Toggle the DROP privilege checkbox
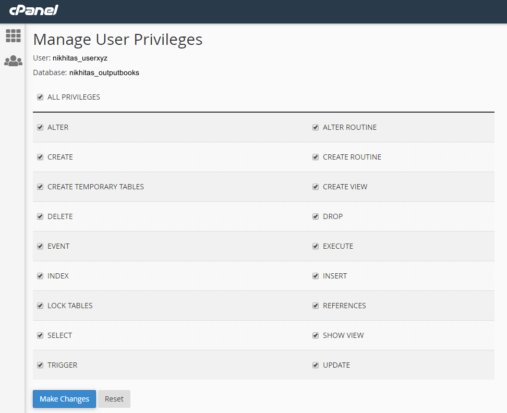This screenshot has width=507, height=413. (316, 216)
